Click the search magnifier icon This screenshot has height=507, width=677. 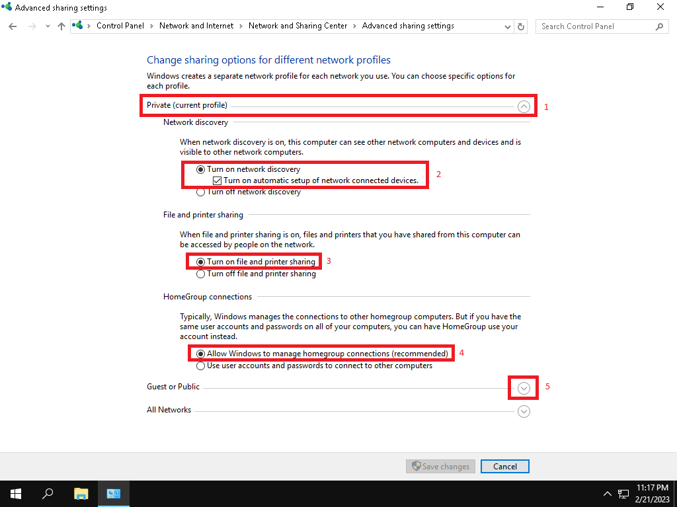(x=659, y=26)
